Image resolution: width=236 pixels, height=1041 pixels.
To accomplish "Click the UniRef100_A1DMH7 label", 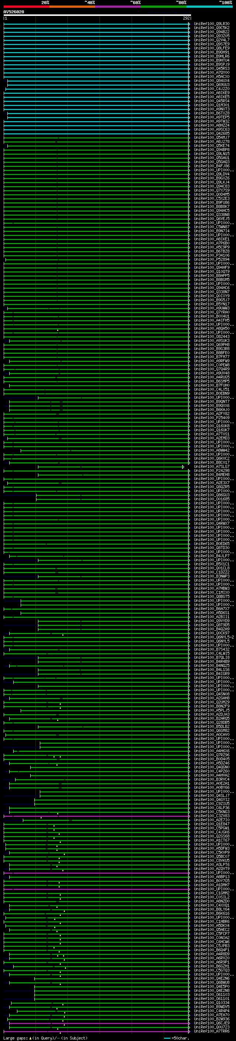I will click(x=212, y=885).
